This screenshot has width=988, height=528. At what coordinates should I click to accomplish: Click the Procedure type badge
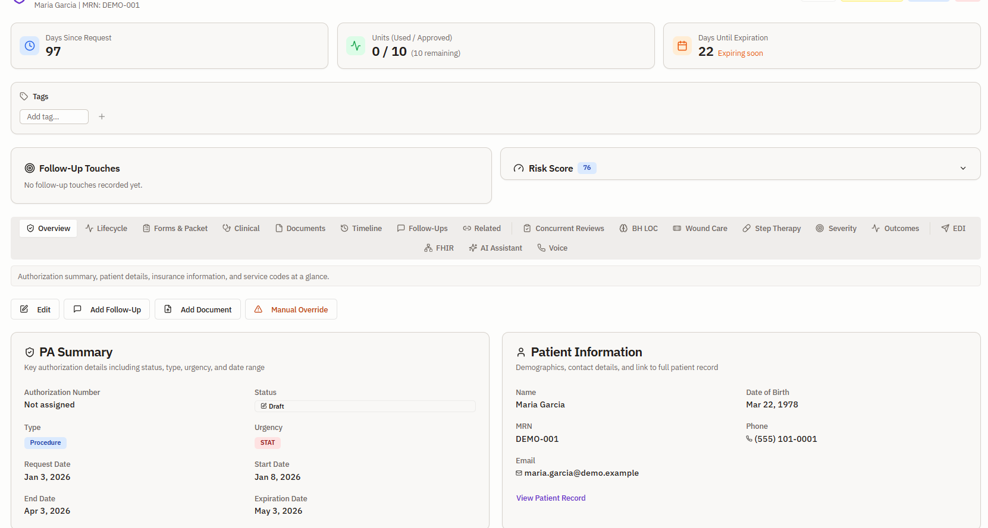click(45, 442)
